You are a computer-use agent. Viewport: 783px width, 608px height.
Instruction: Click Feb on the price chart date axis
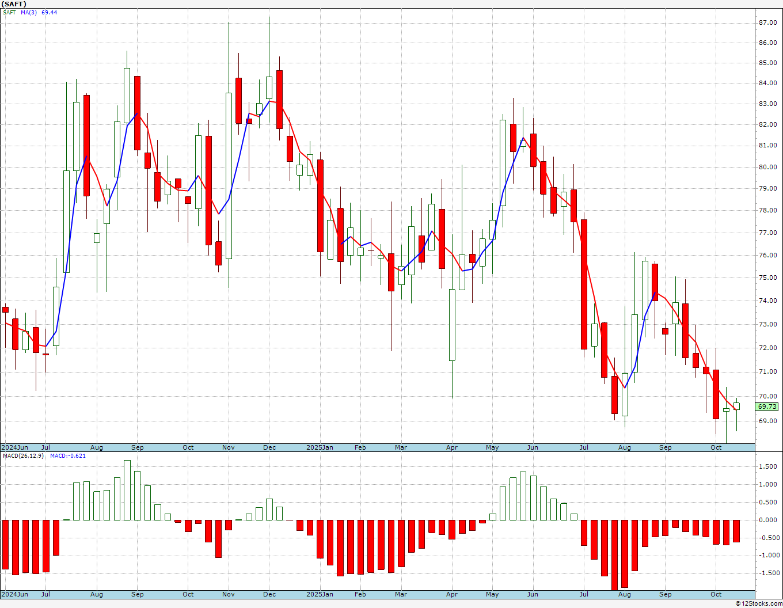coord(360,447)
